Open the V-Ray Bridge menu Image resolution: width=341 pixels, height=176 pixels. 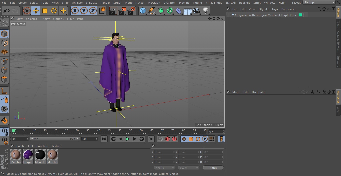(x=214, y=3)
